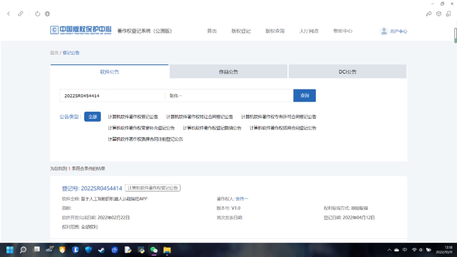Click the globe icon in toolbar
Image resolution: width=457 pixels, height=257 pixels.
click(48, 14)
